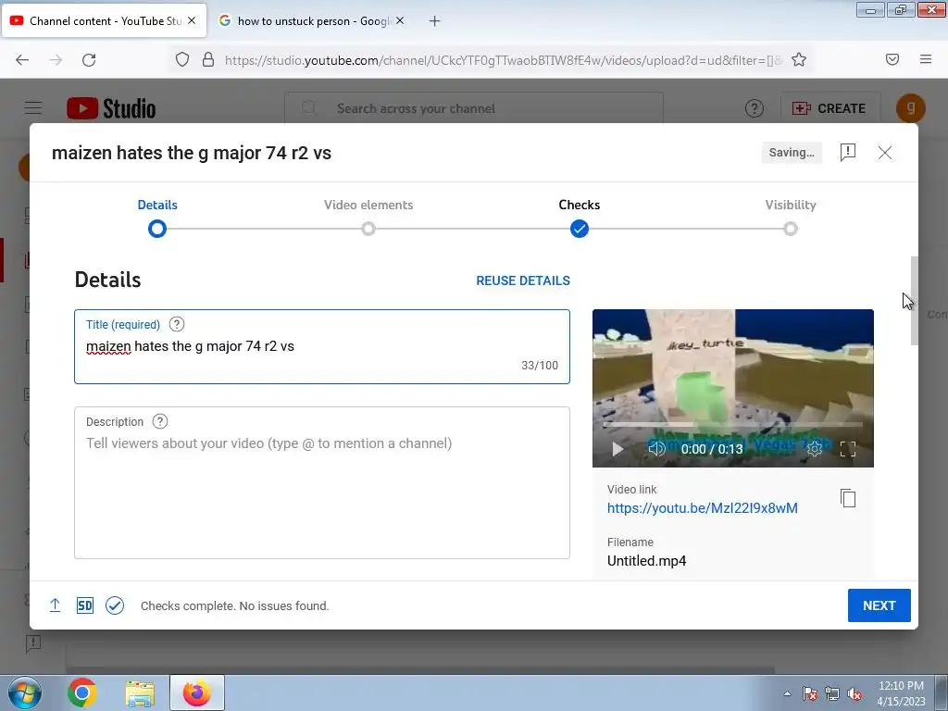Click Save to Pocket icon
948x711 pixels.
[x=892, y=59]
